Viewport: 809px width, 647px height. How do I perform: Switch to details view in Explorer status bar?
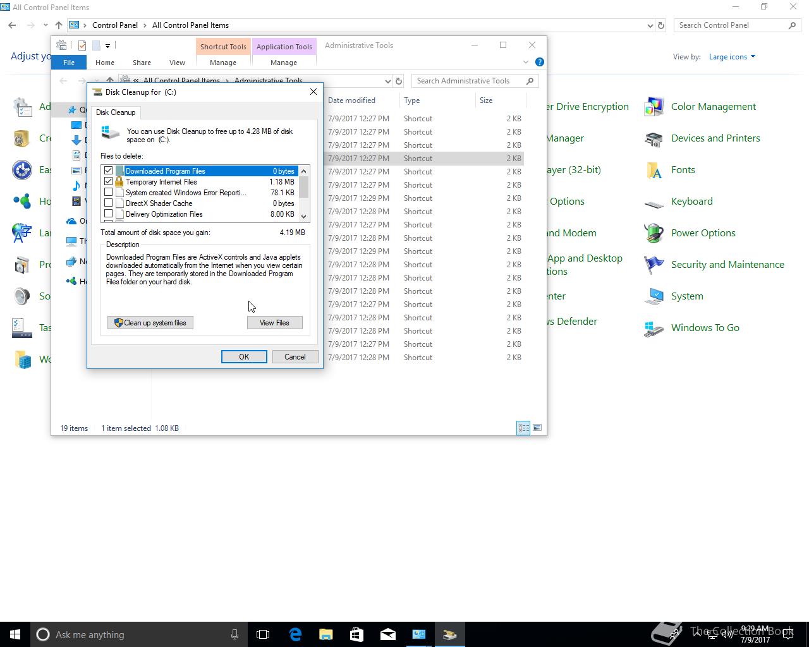click(523, 428)
